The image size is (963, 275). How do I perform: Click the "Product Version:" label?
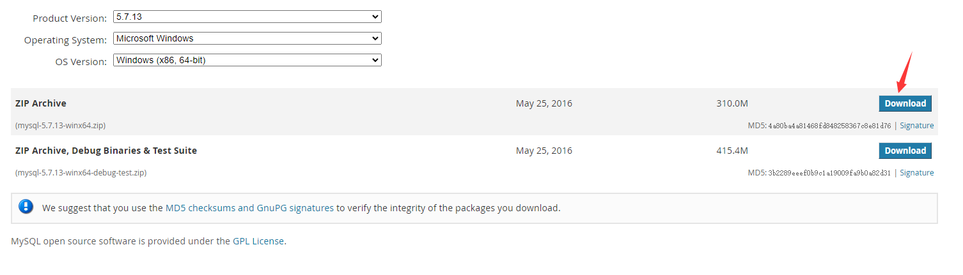[x=69, y=19]
